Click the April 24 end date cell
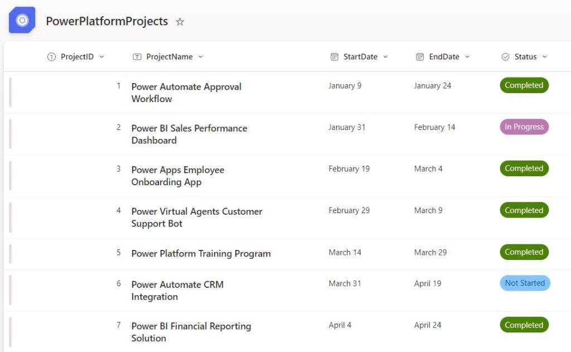The image size is (571, 352). pos(428,325)
